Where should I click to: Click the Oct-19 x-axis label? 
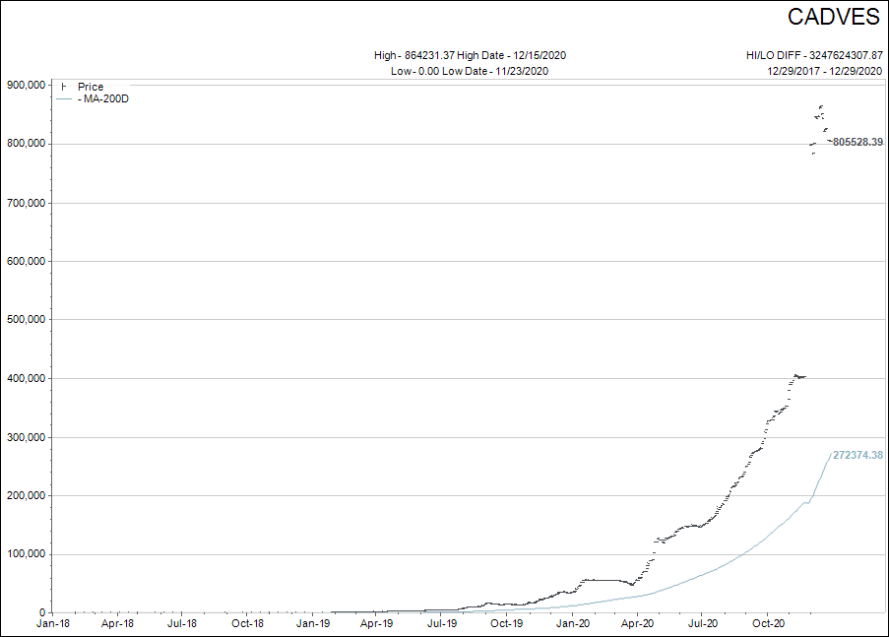pos(507,623)
